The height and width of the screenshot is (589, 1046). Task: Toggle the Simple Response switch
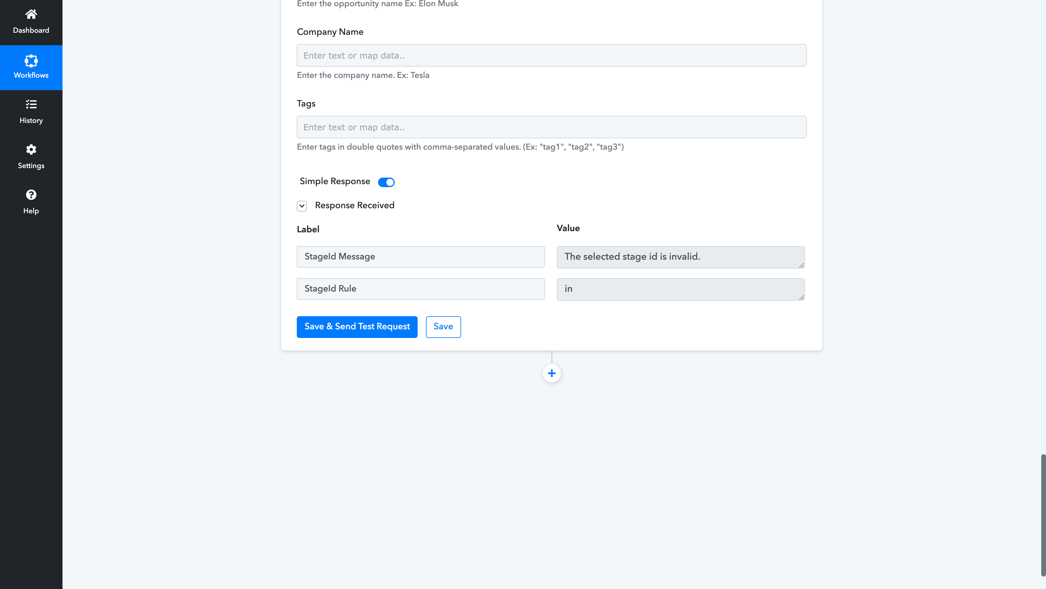(x=386, y=182)
